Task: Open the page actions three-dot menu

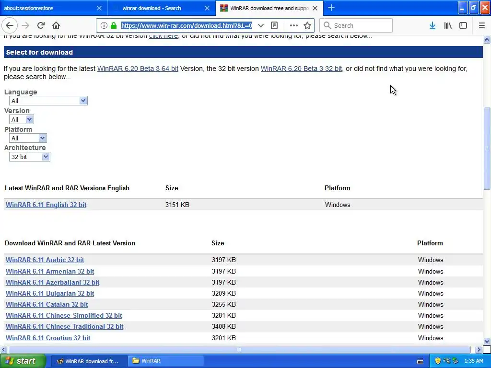Action: 293,25
